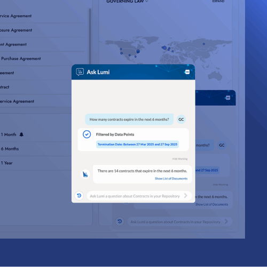Reset conversation in the background Ask Lumi panel
The image size is (267, 267).
coord(120,221)
